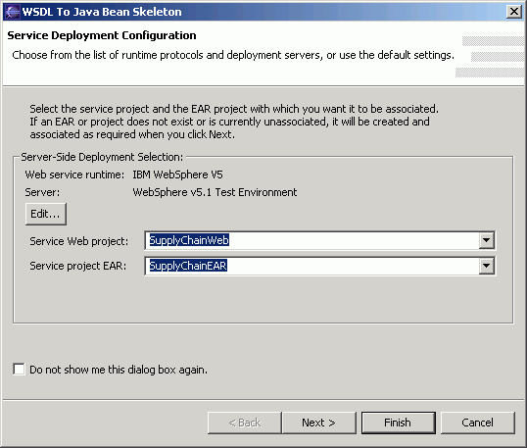Click inside the SupplyChainWeb text field
The height and width of the screenshot is (448, 527).
(x=311, y=240)
